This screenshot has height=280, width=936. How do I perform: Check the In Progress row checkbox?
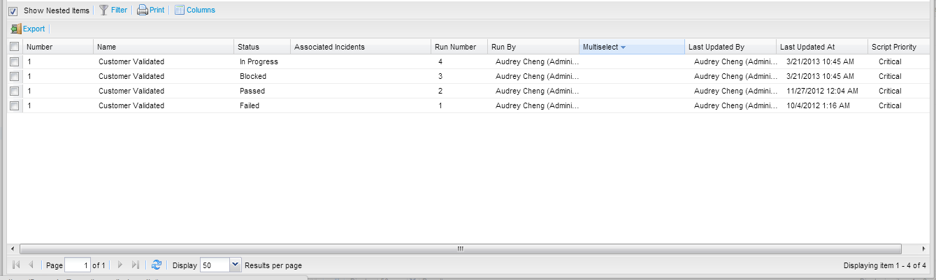pyautogui.click(x=14, y=61)
